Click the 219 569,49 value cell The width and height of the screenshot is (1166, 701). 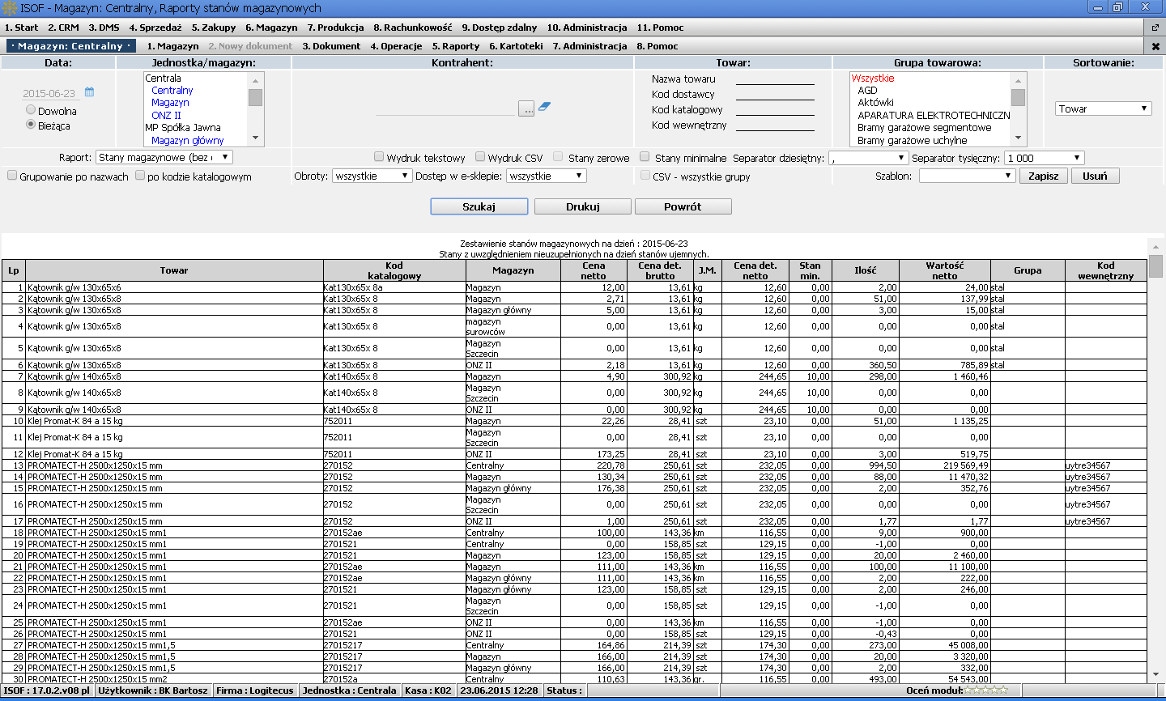point(945,465)
